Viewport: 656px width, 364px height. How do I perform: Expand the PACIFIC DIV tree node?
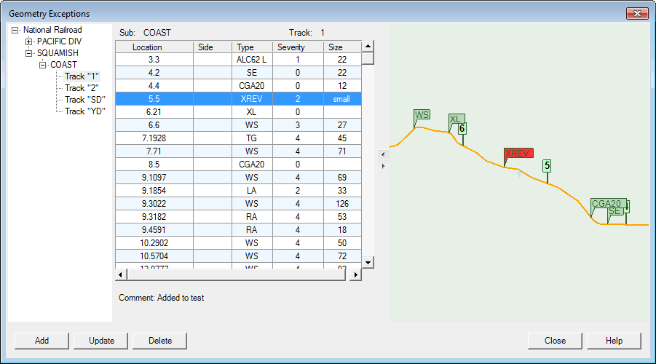[29, 41]
